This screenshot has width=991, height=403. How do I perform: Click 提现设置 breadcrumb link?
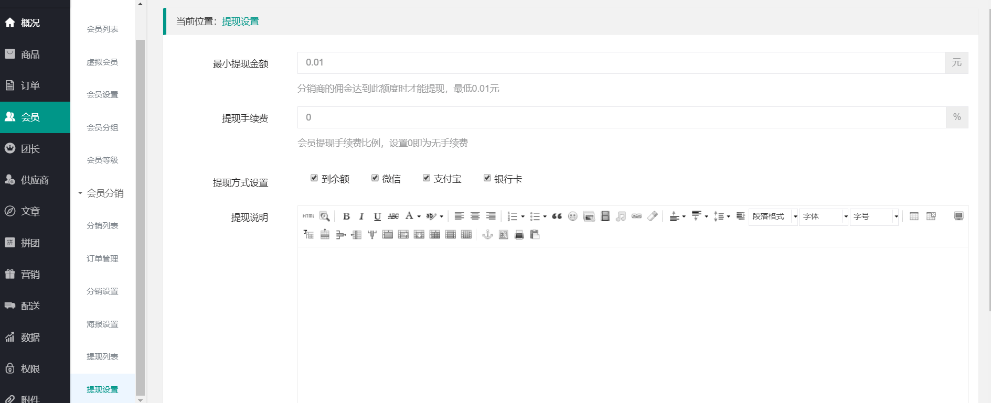click(240, 21)
